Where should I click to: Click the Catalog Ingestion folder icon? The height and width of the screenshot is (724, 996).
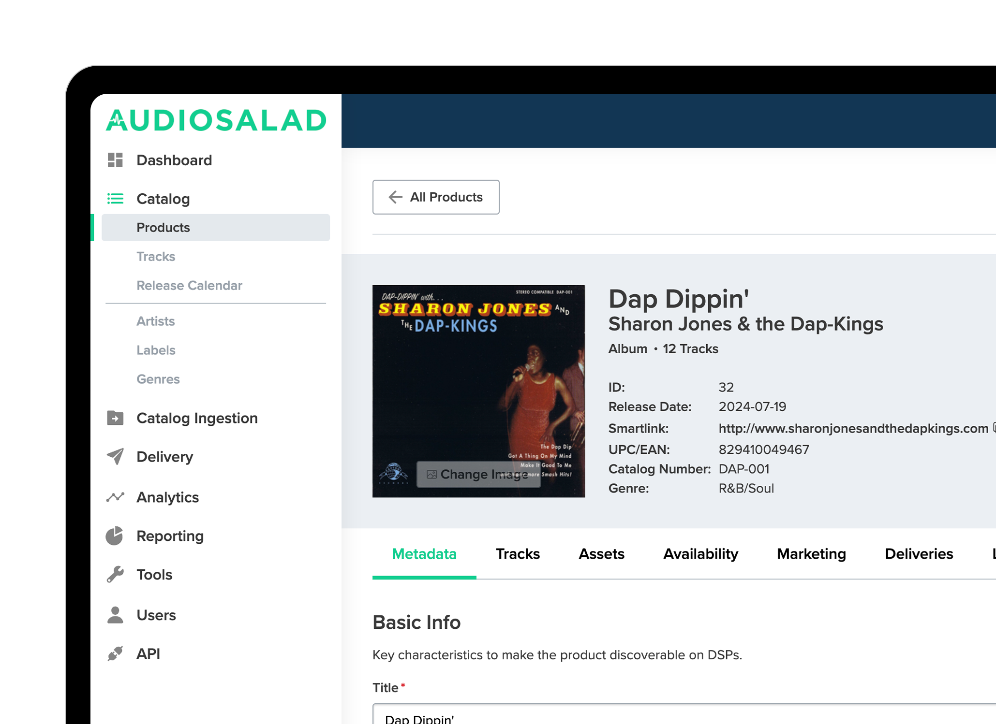[x=115, y=418]
